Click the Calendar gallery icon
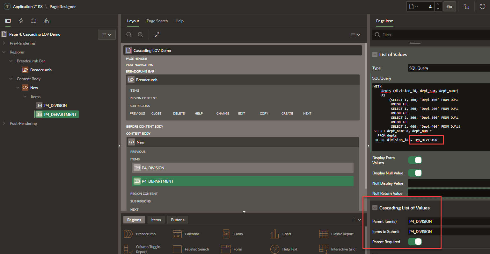This screenshot has width=490, height=254. (x=177, y=234)
